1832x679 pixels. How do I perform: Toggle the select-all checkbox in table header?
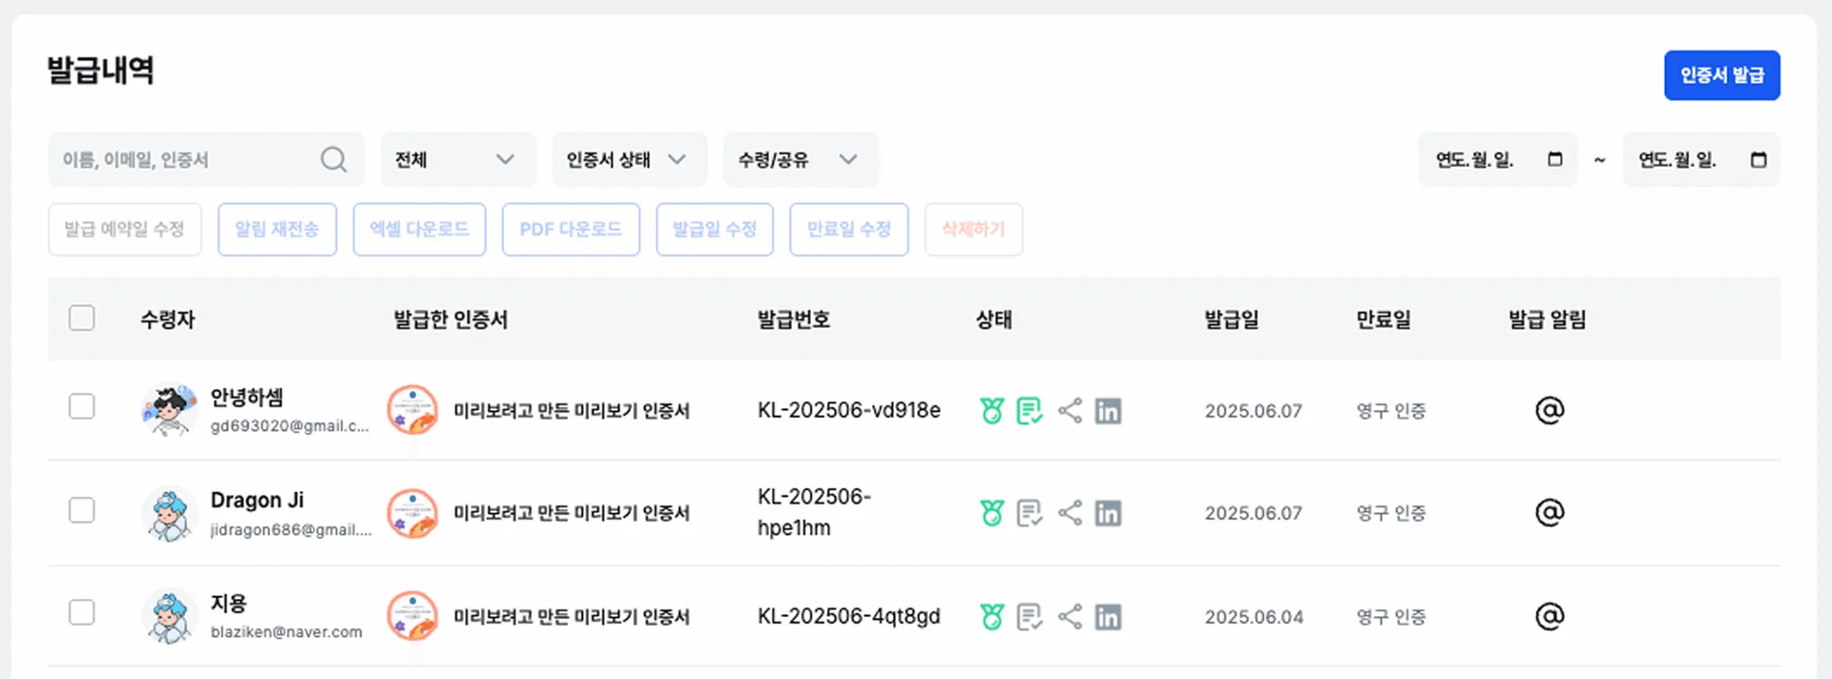point(82,318)
